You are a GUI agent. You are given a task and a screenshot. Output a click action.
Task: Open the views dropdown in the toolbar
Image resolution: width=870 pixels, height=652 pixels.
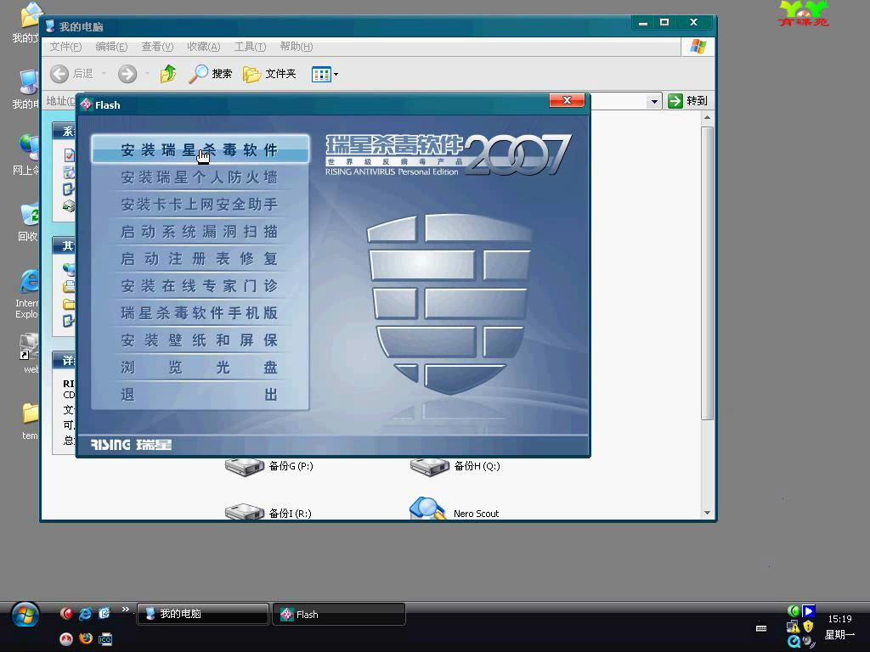[x=325, y=74]
